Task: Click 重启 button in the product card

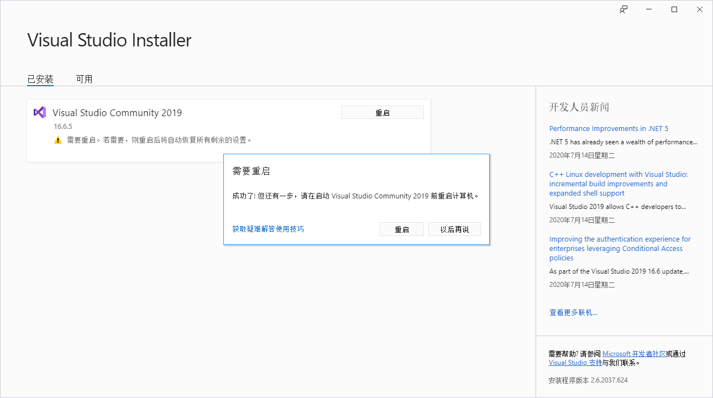Action: pos(382,112)
